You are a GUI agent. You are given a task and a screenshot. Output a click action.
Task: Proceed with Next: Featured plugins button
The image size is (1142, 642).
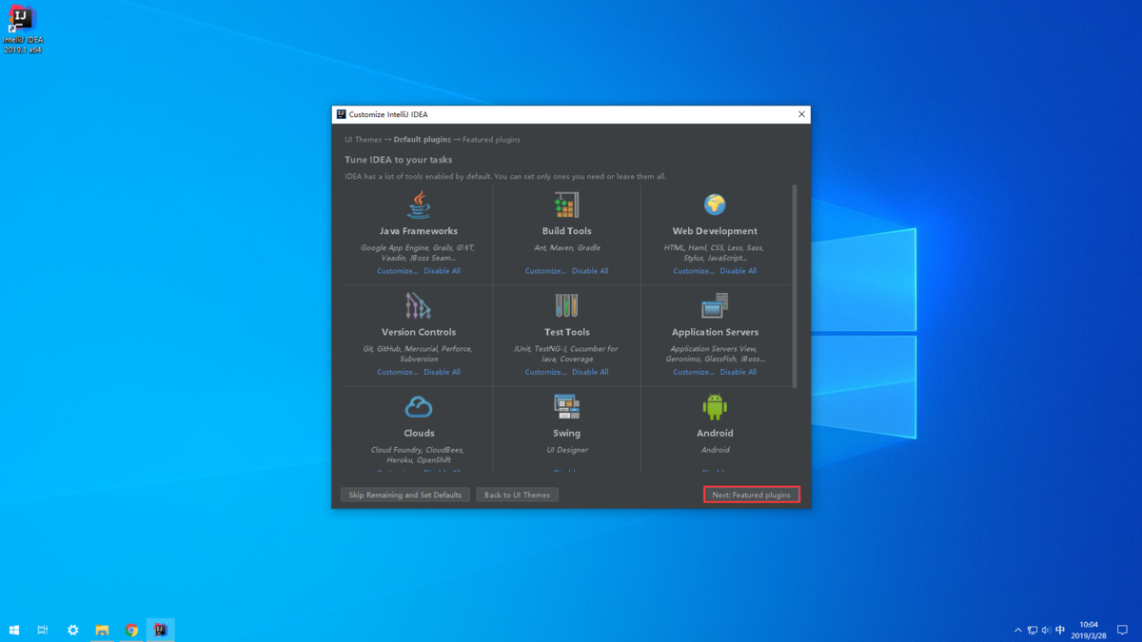click(x=752, y=495)
